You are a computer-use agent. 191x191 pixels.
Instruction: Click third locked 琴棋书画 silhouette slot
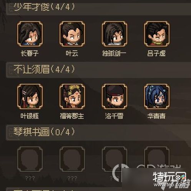point(115,159)
